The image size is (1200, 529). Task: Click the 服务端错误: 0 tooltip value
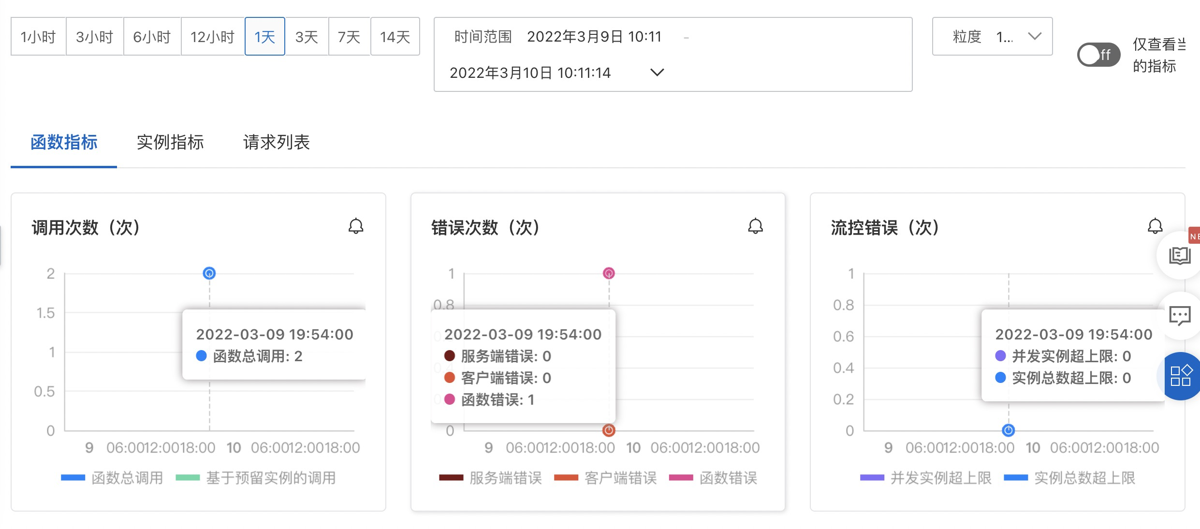(x=498, y=356)
